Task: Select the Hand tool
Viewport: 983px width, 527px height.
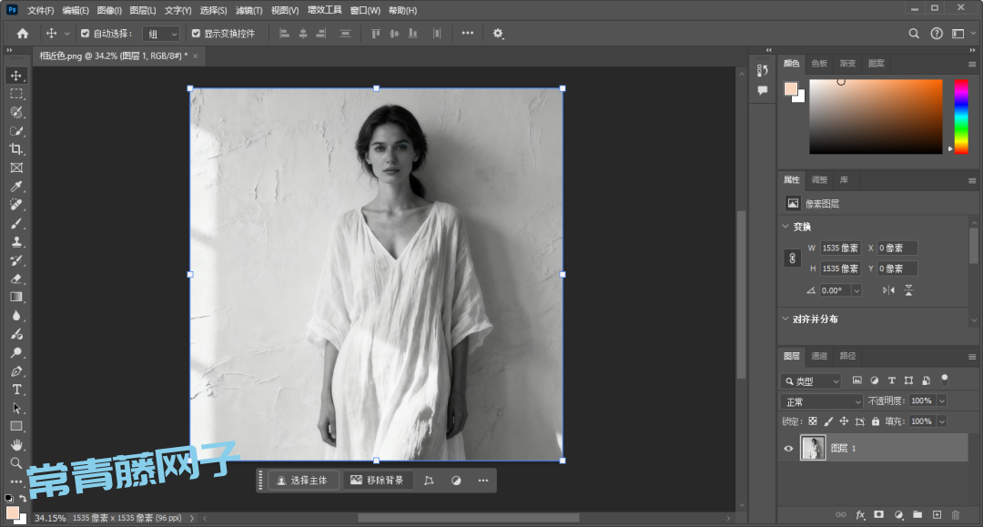Action: click(16, 444)
